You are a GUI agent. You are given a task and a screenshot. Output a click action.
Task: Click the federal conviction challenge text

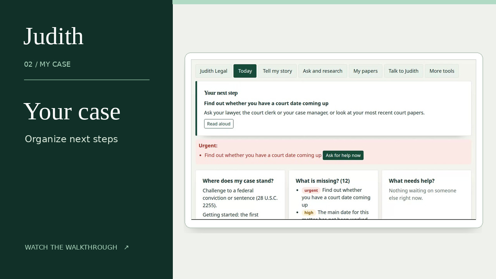click(240, 198)
